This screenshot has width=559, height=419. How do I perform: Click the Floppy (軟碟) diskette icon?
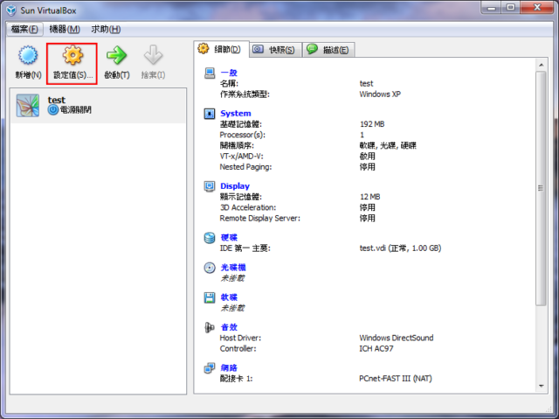click(210, 297)
